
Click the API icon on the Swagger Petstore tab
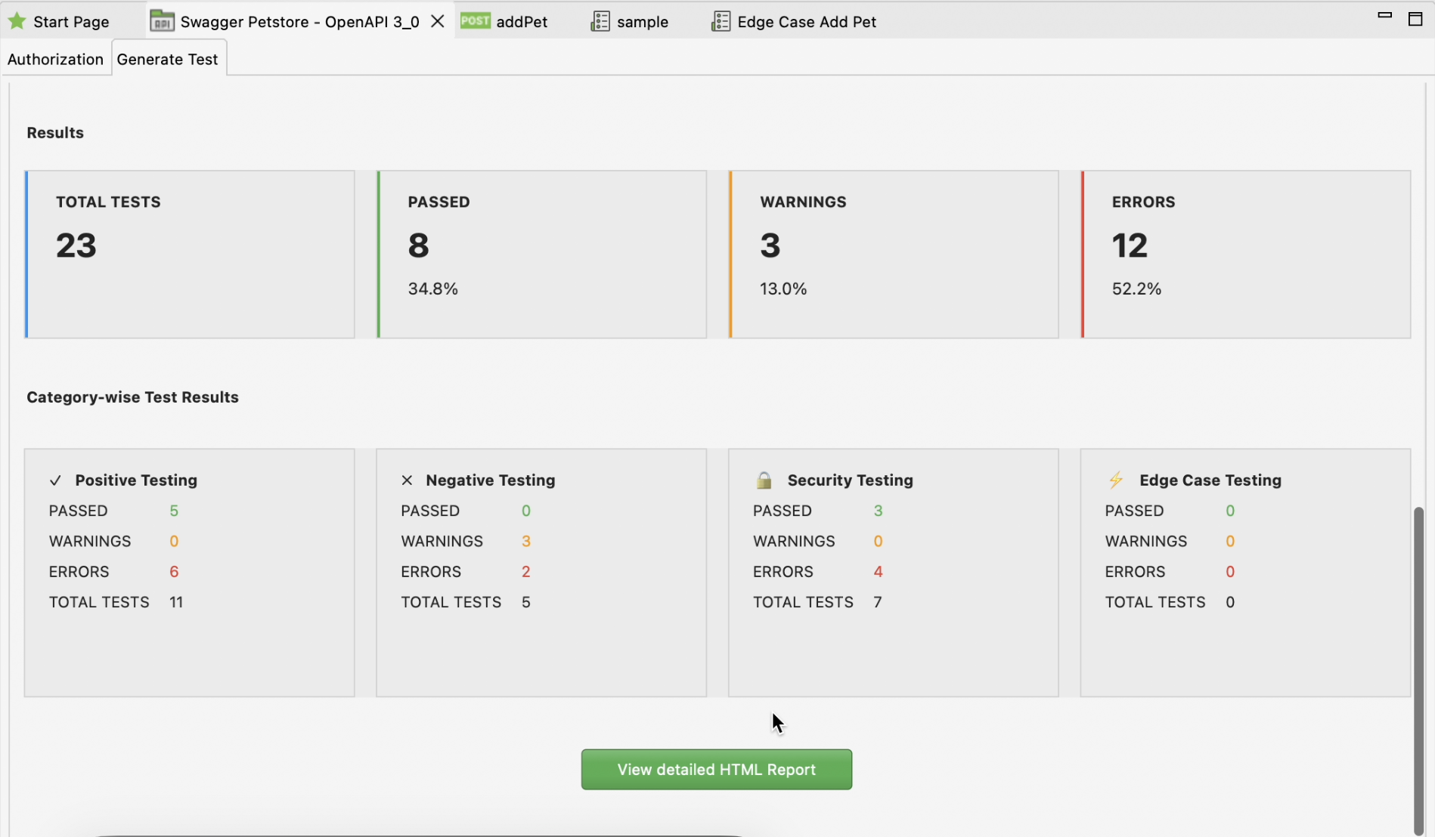click(x=161, y=20)
